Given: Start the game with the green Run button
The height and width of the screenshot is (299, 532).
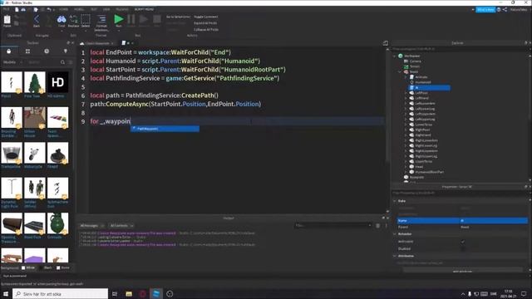Looking at the screenshot, I should (x=118, y=20).
